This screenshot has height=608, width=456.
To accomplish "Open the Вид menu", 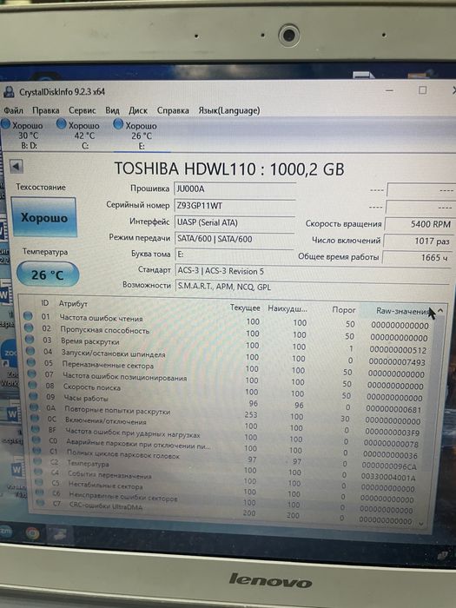I will pos(112,110).
